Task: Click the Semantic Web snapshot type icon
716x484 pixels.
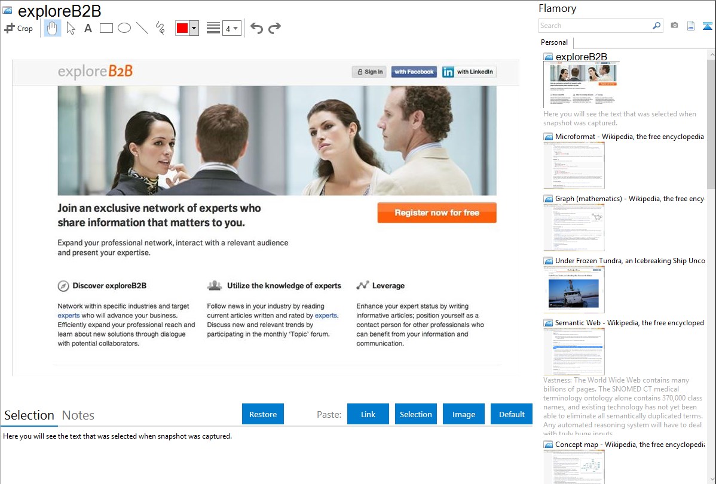Action: coord(548,322)
